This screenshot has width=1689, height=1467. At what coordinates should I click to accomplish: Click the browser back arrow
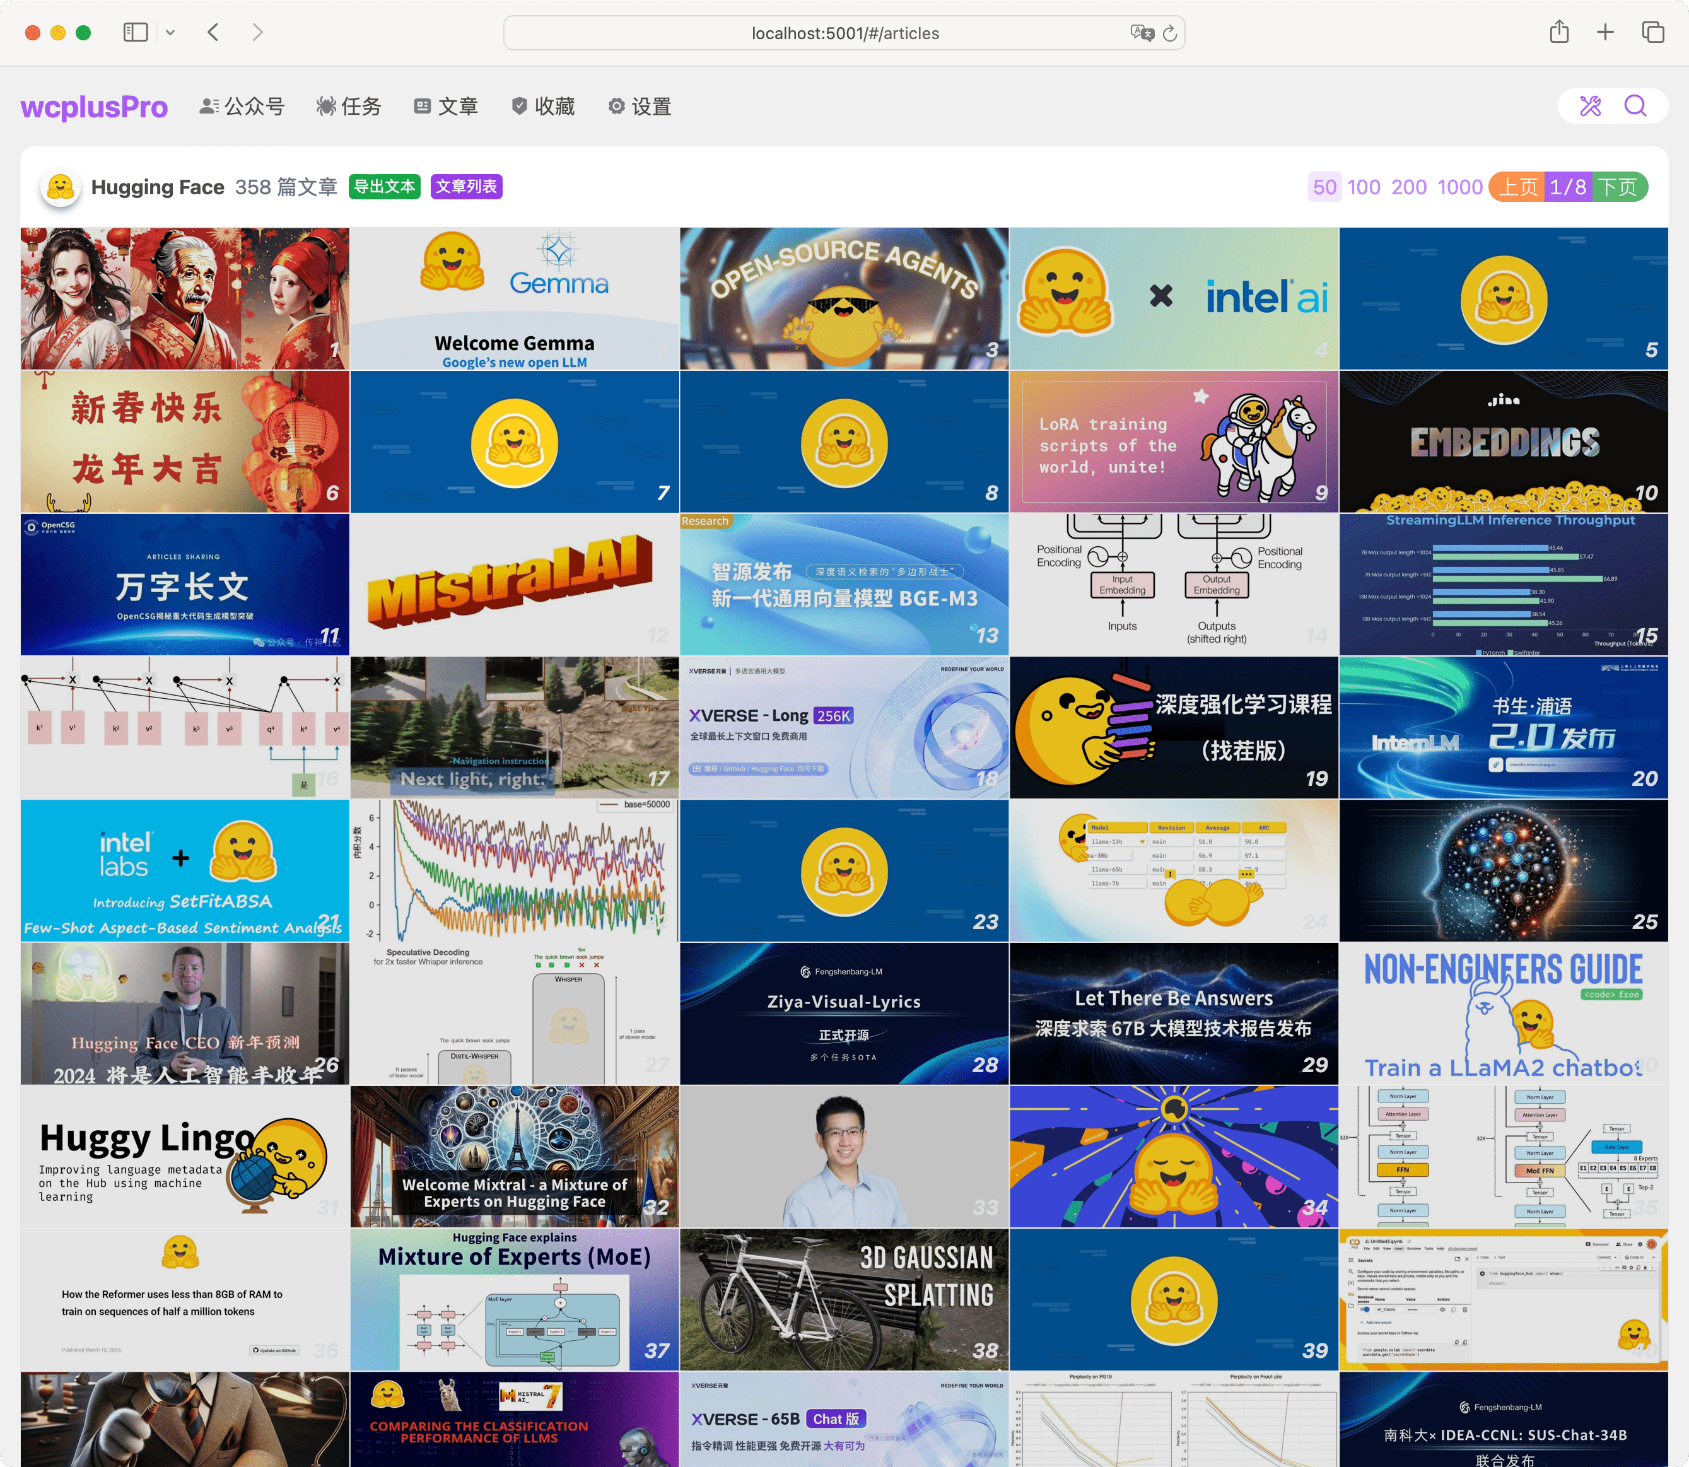213,33
